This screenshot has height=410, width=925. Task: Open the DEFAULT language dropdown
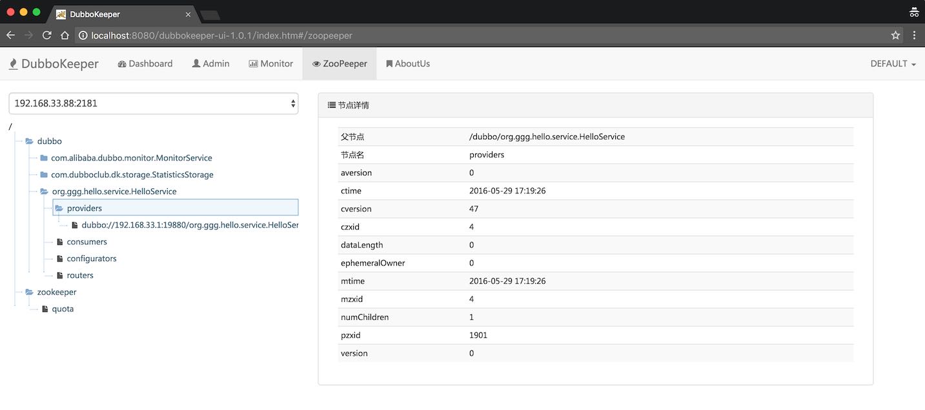click(x=893, y=63)
